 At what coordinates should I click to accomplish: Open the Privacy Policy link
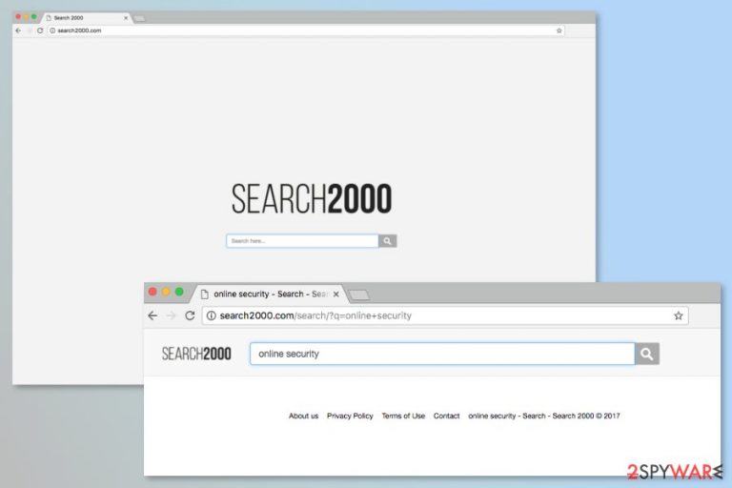(x=350, y=416)
